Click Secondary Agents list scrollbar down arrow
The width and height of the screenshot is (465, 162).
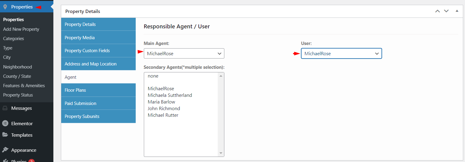221,153
